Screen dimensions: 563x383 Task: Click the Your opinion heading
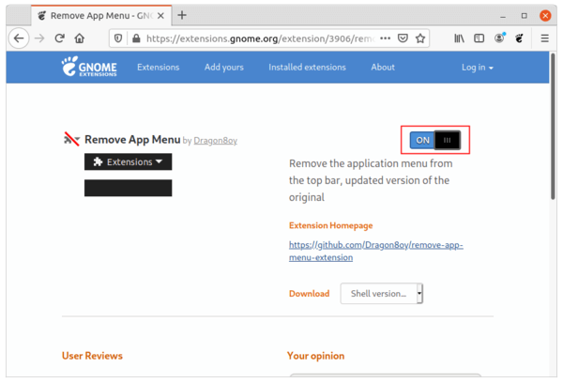pyautogui.click(x=315, y=356)
